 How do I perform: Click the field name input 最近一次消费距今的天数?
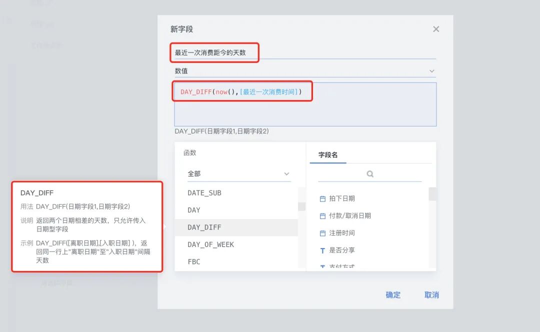click(x=215, y=52)
